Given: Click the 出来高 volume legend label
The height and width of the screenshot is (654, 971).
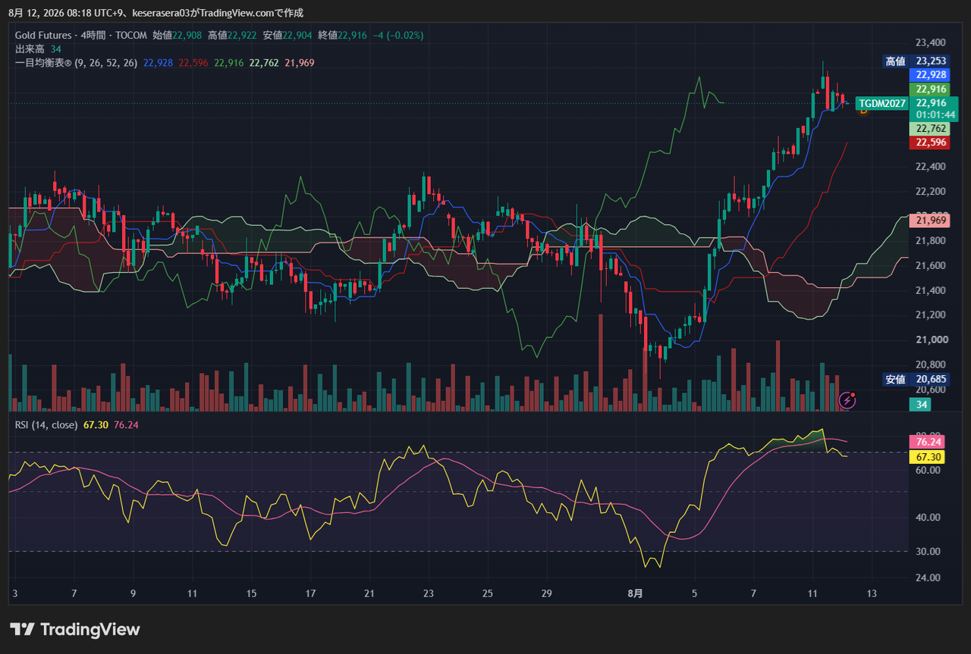Looking at the screenshot, I should point(30,49).
